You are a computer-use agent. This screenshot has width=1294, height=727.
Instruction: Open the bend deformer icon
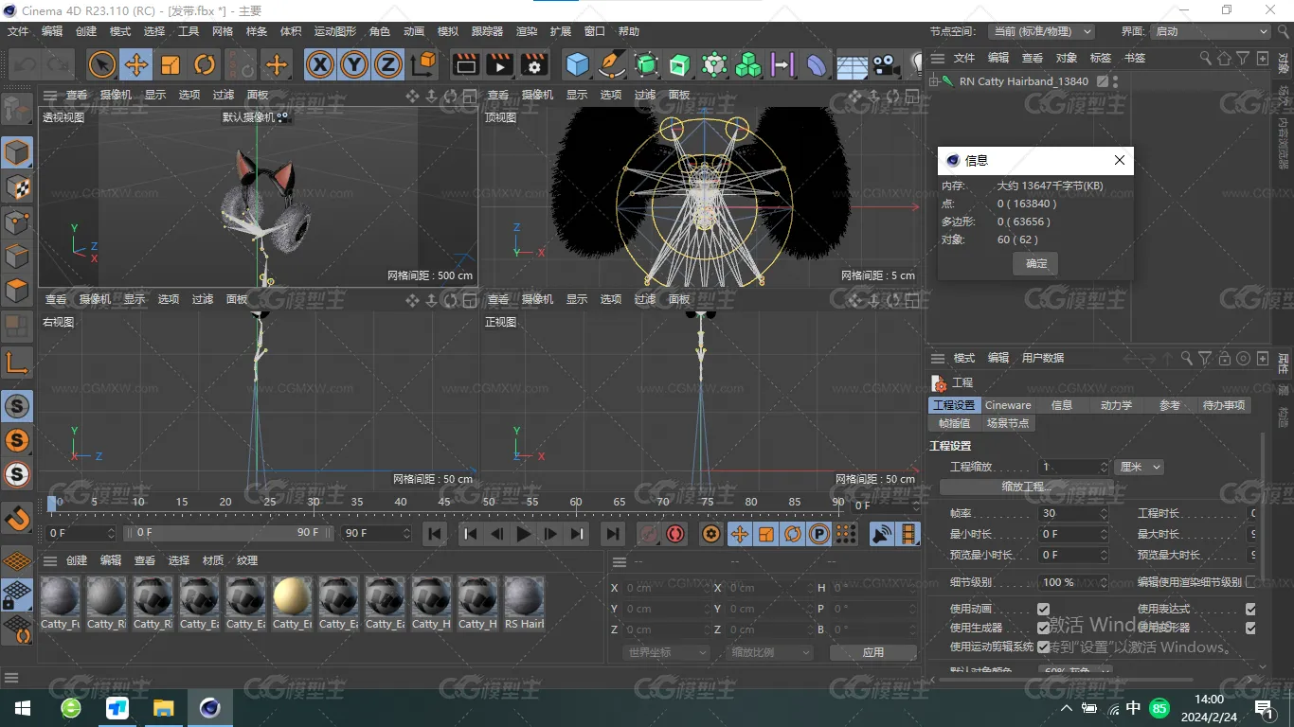point(817,64)
